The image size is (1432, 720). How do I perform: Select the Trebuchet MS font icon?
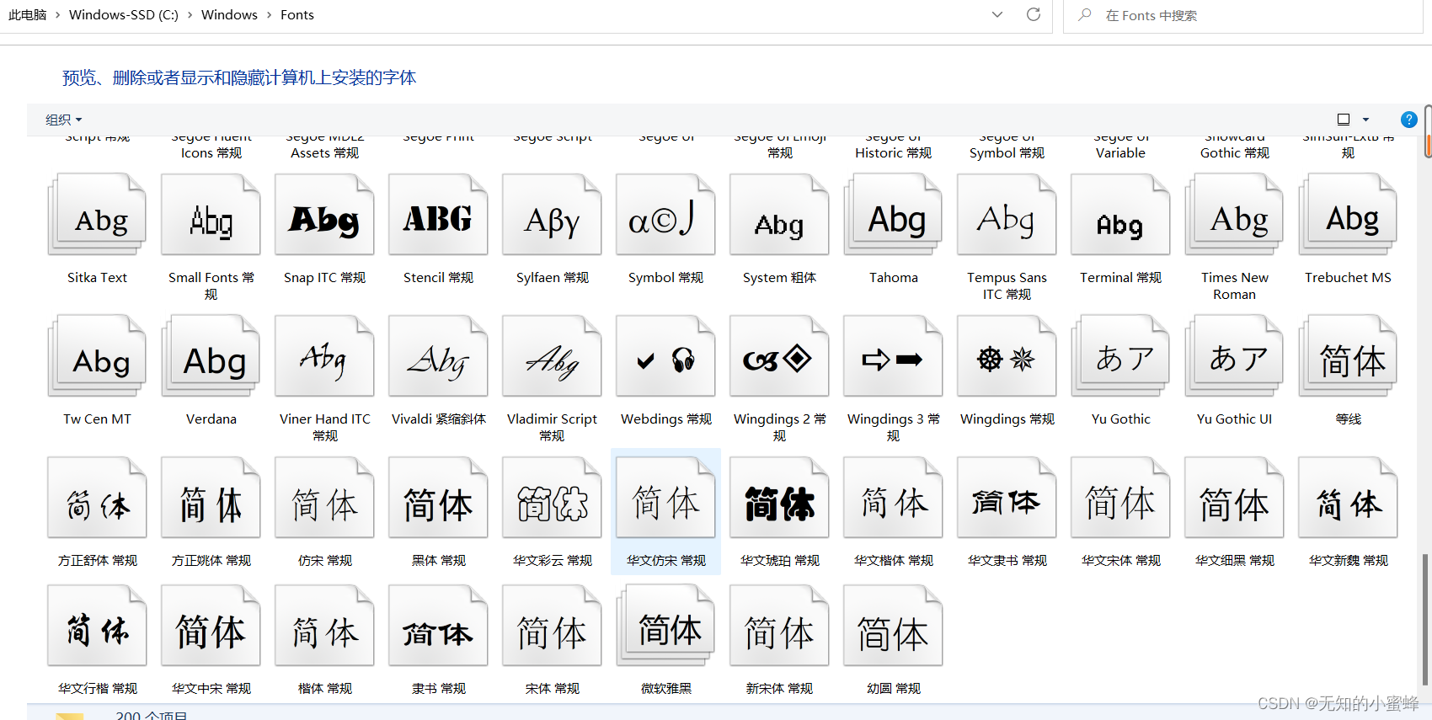pos(1348,215)
